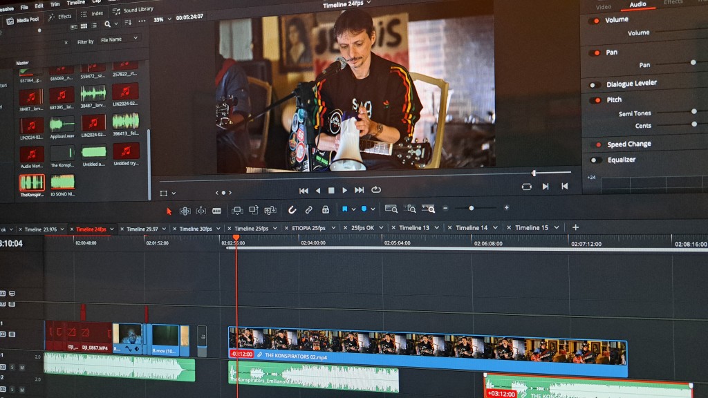Image resolution: width=708 pixels, height=398 pixels.
Task: Jump to first frame in viewer transport
Action: [x=304, y=191]
